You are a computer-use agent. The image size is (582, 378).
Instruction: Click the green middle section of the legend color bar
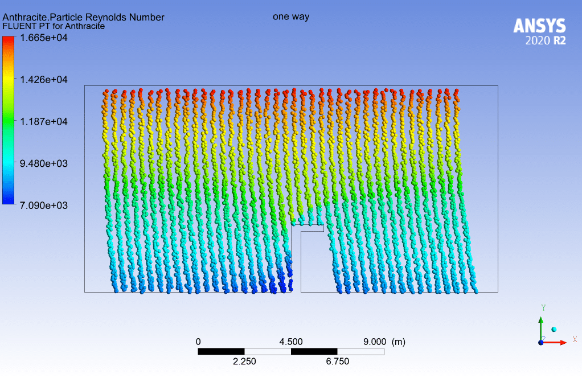[9, 121]
